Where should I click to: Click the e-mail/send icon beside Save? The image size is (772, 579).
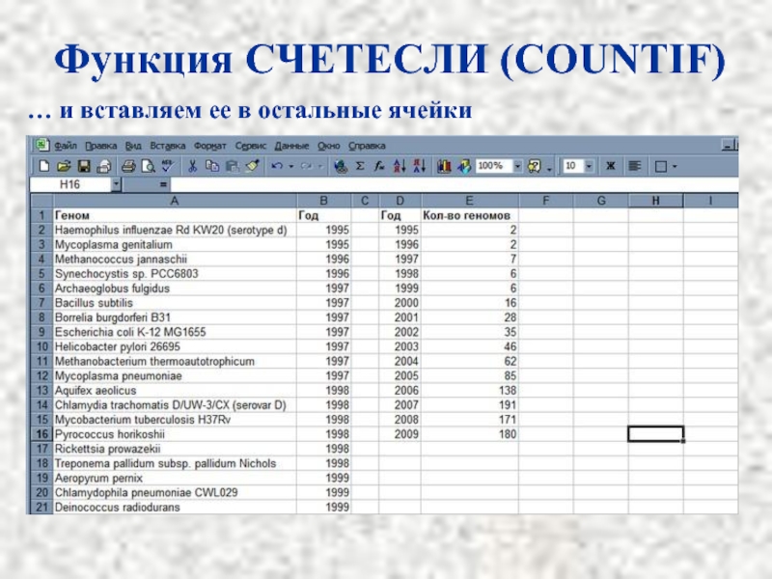click(x=104, y=166)
